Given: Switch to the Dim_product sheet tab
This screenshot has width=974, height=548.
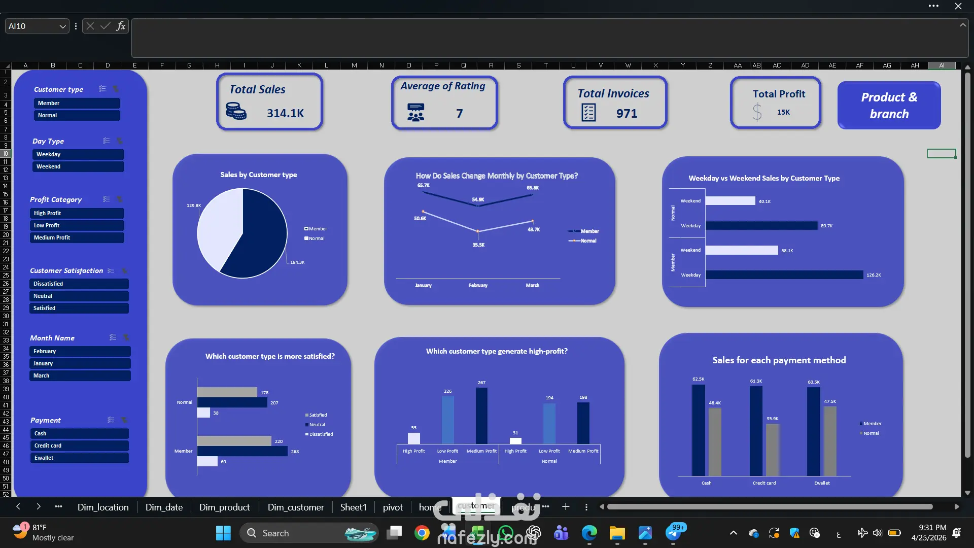Looking at the screenshot, I should [x=224, y=507].
